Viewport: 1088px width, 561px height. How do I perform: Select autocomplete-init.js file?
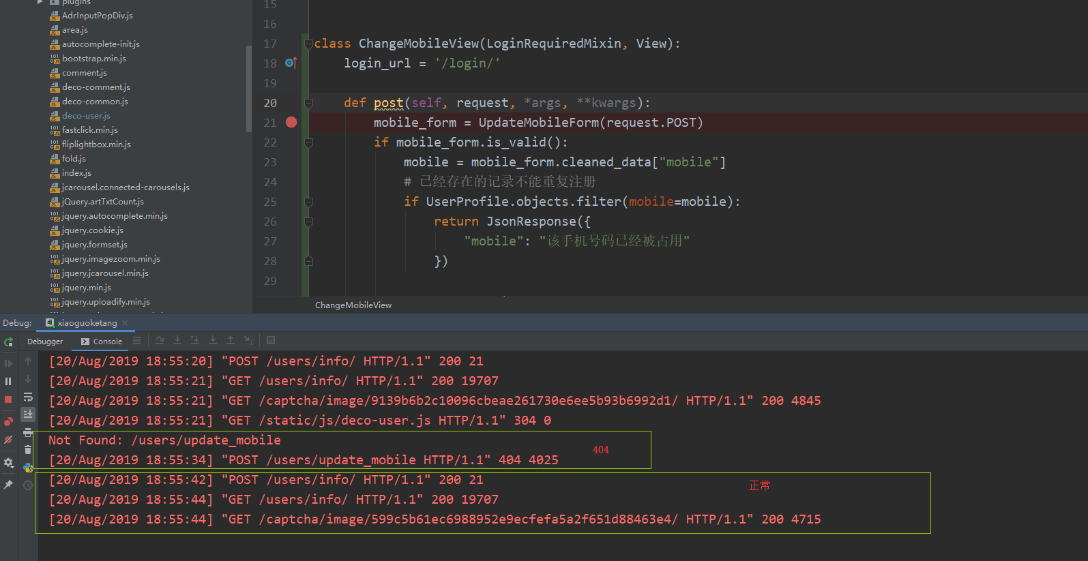(x=100, y=44)
